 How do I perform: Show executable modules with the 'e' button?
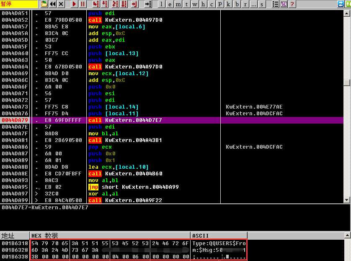(x=169, y=4)
